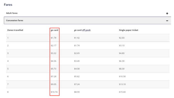This screenshot has height=98, width=174.
Task: Click the plus icon beside Adult fares
Action: [x=167, y=13]
